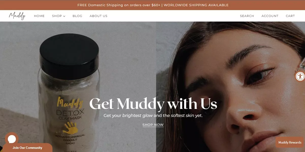Screen dimensions: 305x152
Task: Open the Muddy Rewards button
Action: click(290, 142)
